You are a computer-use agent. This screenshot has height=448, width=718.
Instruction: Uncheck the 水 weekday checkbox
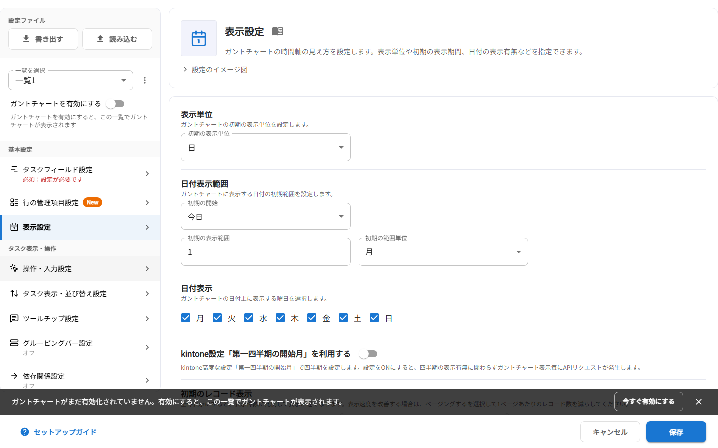[x=249, y=318]
